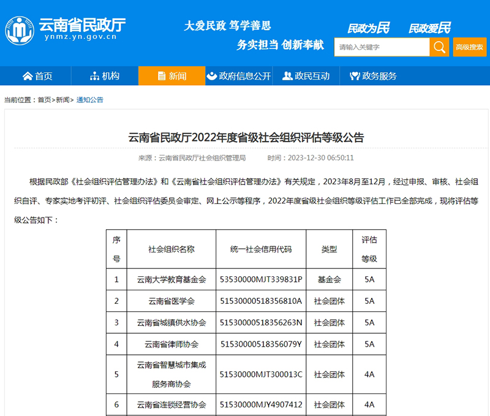Click the magnifier search button
Image resolution: width=490 pixels, height=416 pixels.
point(439,47)
